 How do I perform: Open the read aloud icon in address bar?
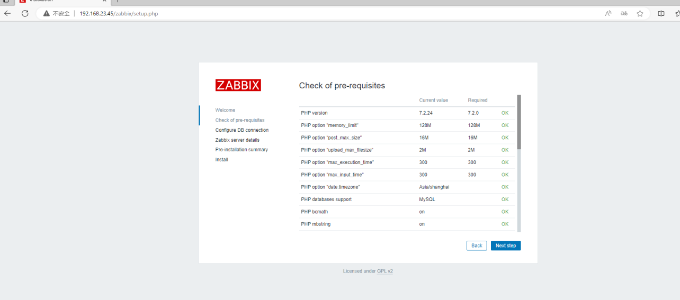(609, 13)
